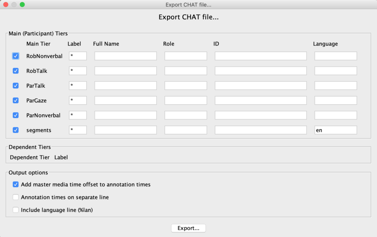Select the ParGaze Role field
The height and width of the screenshot is (237, 377).
point(186,100)
